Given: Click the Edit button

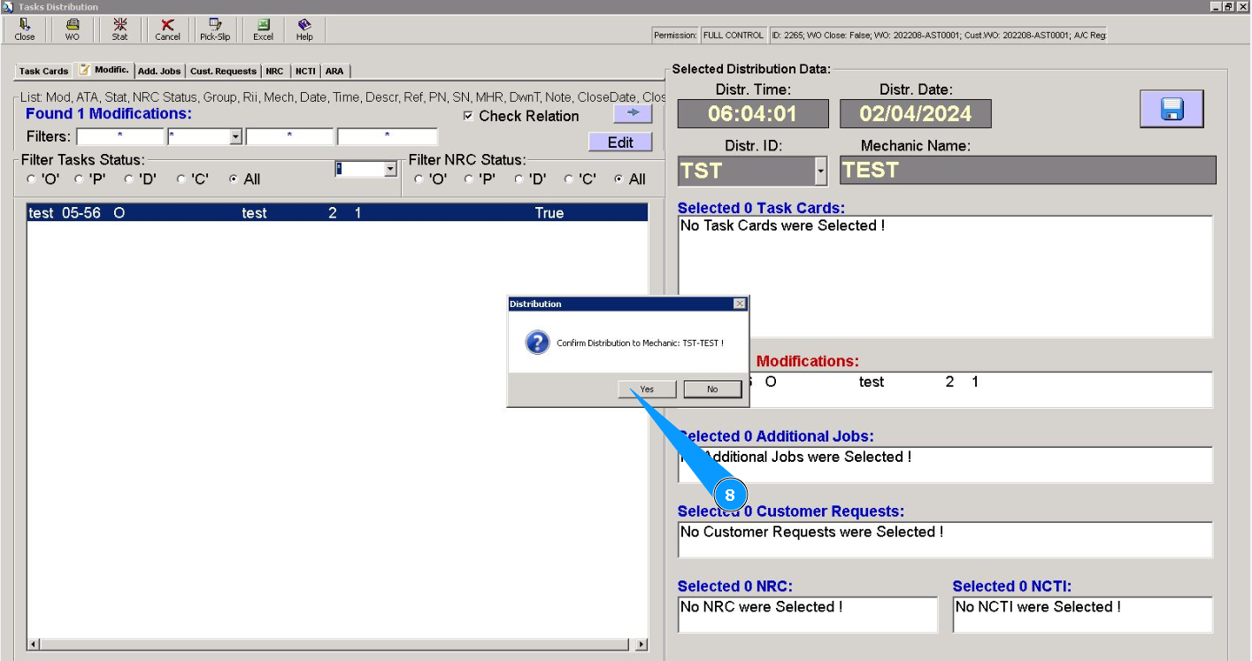Looking at the screenshot, I should (620, 142).
